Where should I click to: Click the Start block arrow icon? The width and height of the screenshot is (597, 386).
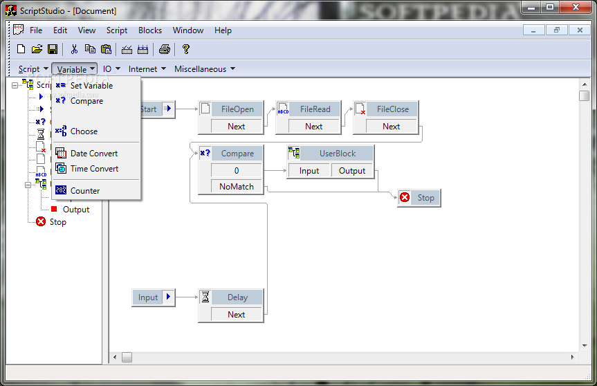168,109
